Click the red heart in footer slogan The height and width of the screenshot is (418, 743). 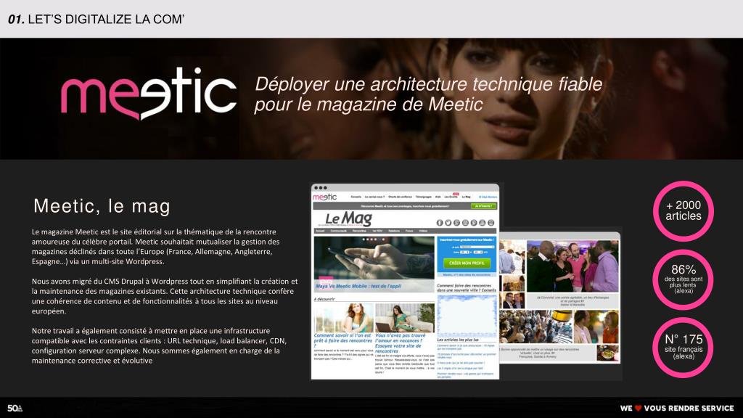click(638, 408)
